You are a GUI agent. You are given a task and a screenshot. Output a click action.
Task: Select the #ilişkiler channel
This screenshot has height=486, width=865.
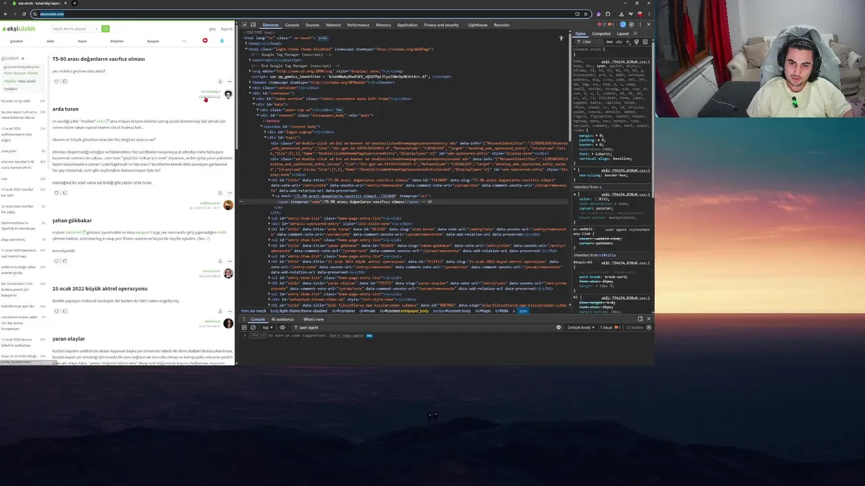tap(117, 41)
